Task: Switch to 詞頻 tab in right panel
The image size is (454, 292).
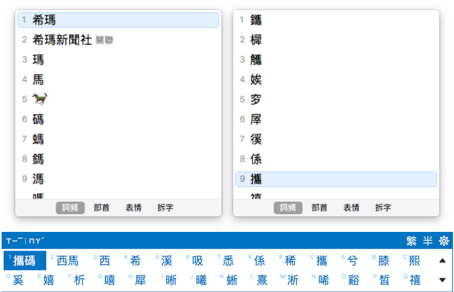Action: [x=288, y=208]
